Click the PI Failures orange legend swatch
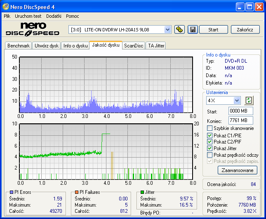 pos(77,192)
